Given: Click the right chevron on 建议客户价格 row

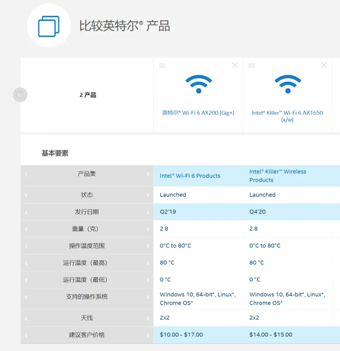Looking at the screenshot, I should click(148, 335).
